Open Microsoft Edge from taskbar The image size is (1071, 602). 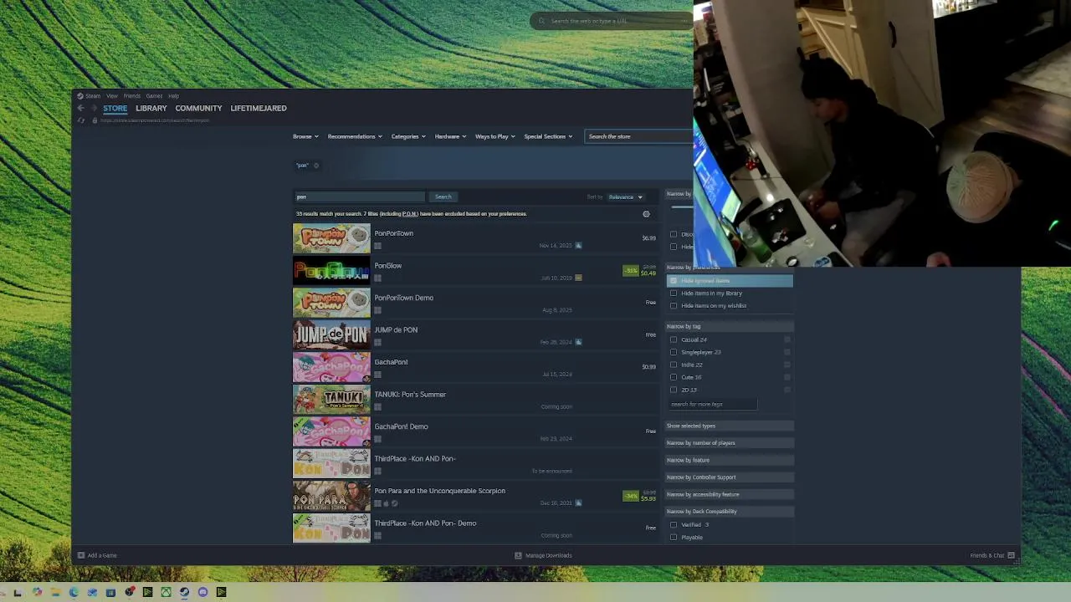(74, 592)
